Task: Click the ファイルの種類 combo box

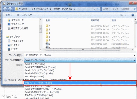Action: pyautogui.click(x=80, y=60)
